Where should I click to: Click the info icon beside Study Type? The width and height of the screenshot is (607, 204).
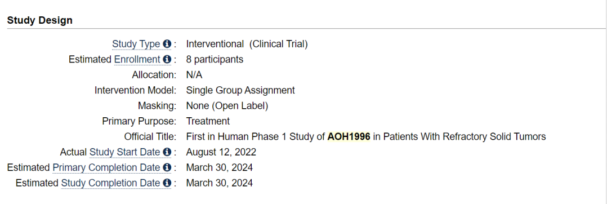coord(167,44)
